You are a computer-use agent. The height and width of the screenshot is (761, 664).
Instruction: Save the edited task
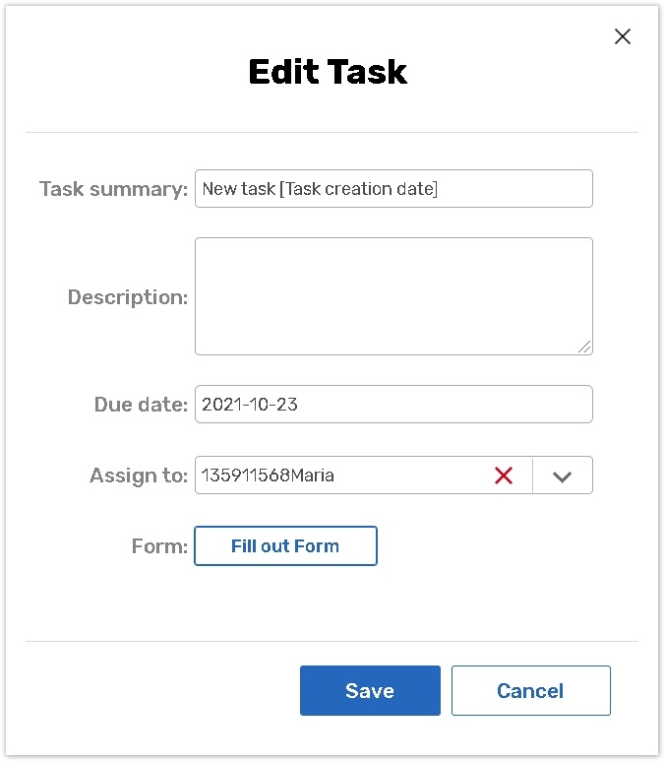(370, 691)
